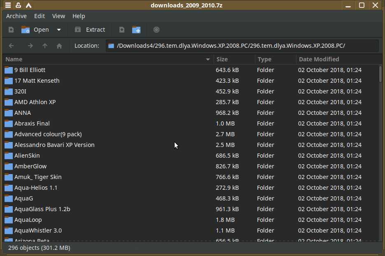The width and height of the screenshot is (385, 256).
Task: Select the AlienSkin folder icon
Action: click(x=9, y=156)
